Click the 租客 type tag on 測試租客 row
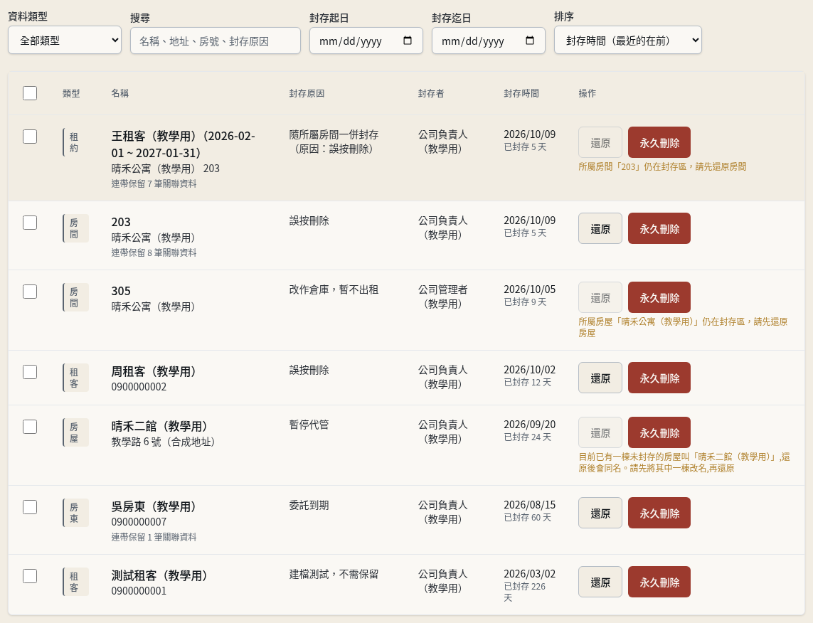The width and height of the screenshot is (813, 623). (x=75, y=582)
